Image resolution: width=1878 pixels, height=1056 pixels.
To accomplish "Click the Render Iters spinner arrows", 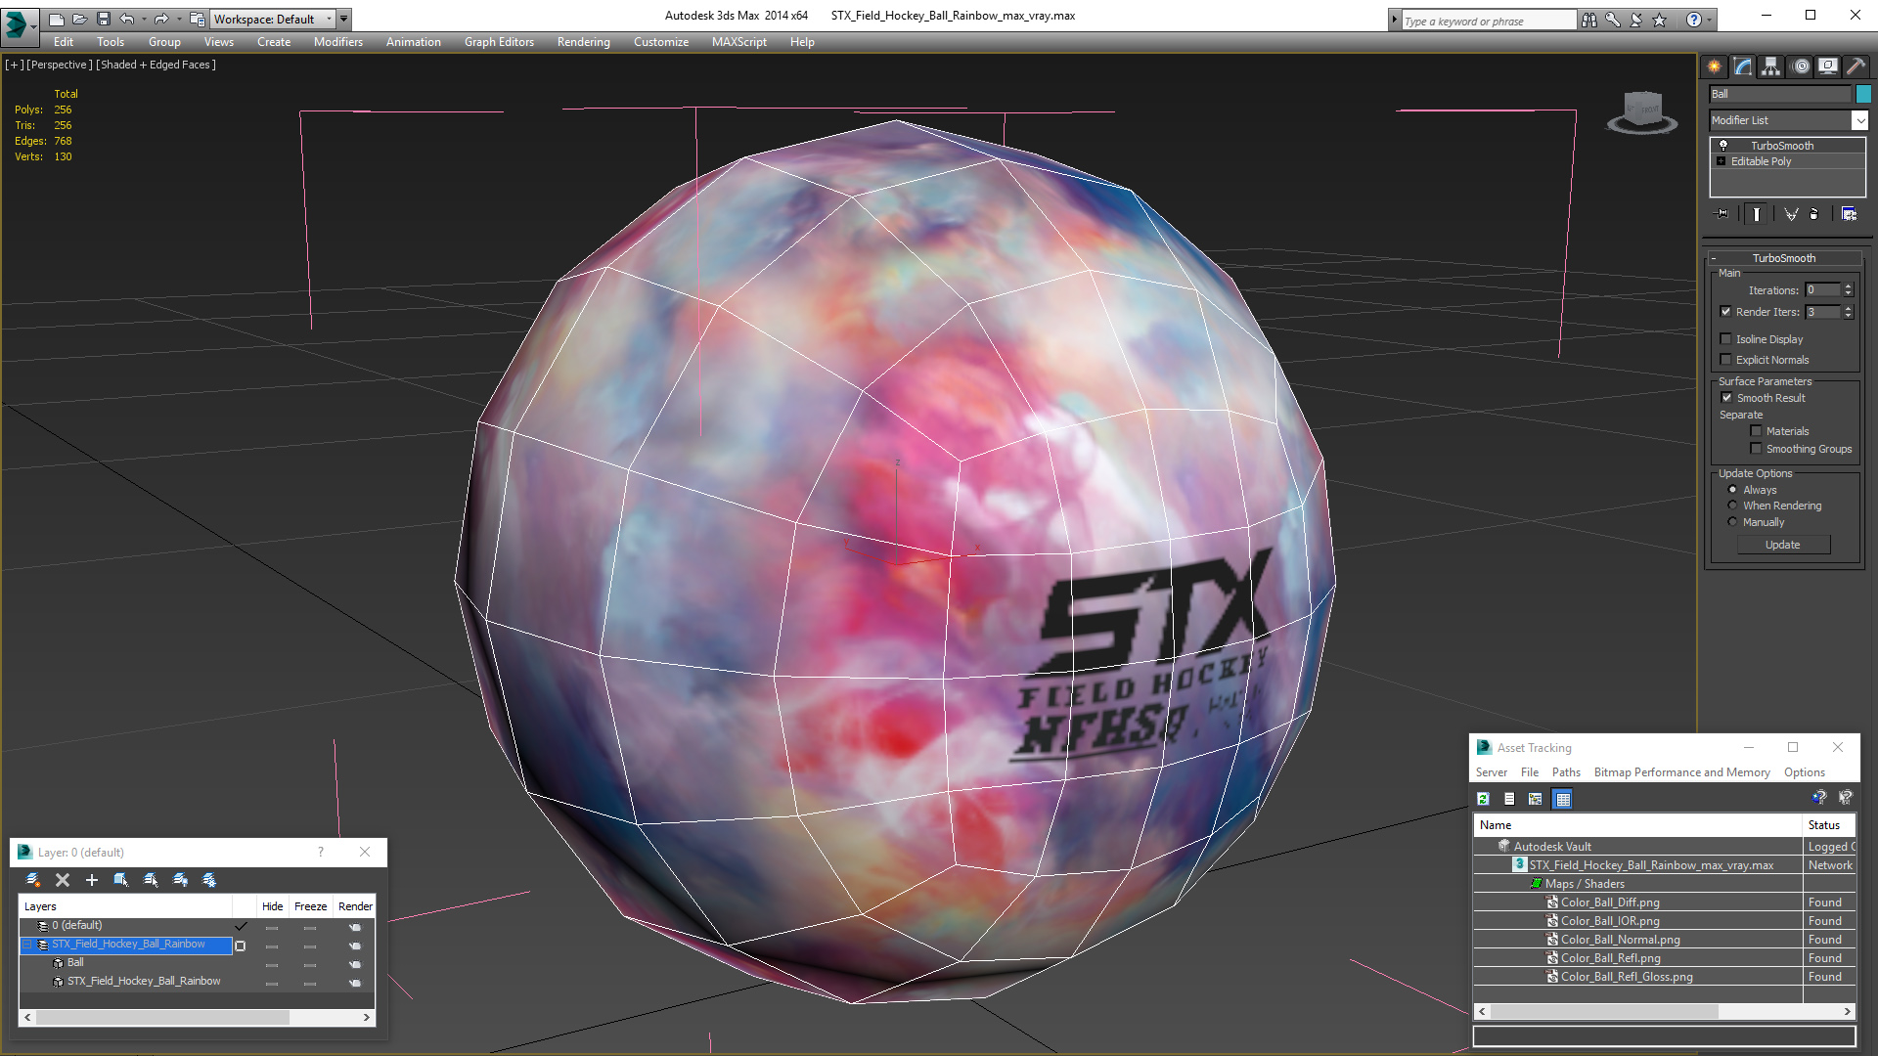I will tap(1849, 312).
